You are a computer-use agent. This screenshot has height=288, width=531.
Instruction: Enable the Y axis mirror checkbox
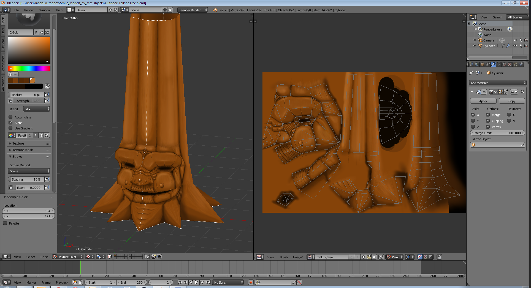click(x=473, y=121)
